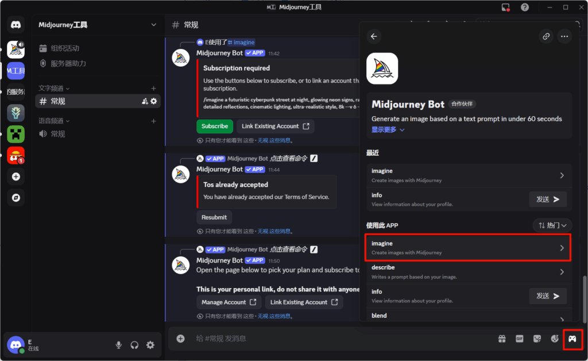Select the M工具 server icon
This screenshot has width=588, height=361.
(16, 71)
